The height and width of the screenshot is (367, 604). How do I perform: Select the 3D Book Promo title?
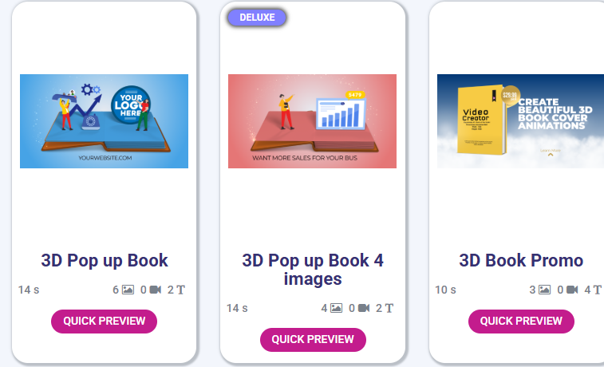pos(521,261)
